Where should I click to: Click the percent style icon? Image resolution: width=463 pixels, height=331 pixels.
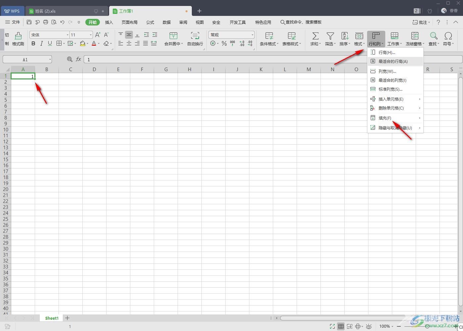pos(224,43)
